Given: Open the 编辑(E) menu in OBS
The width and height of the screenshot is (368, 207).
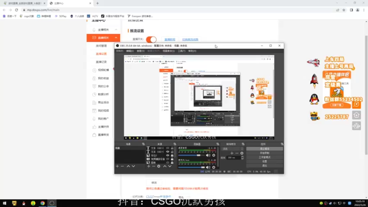Looking at the screenshot, I should point(130,51).
